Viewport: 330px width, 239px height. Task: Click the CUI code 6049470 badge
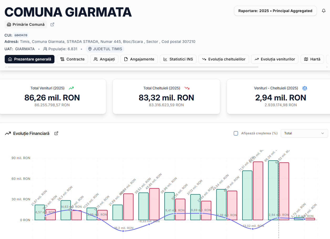[21, 35]
